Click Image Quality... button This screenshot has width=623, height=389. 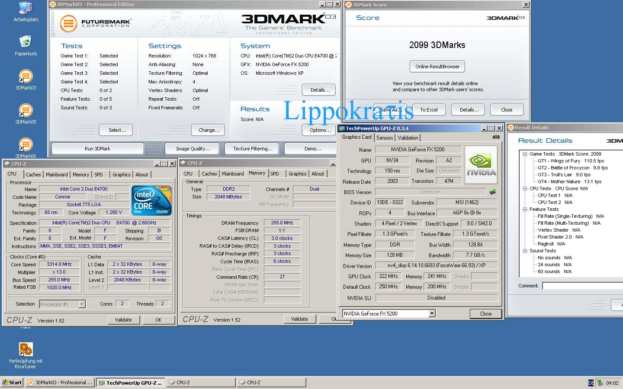193,149
